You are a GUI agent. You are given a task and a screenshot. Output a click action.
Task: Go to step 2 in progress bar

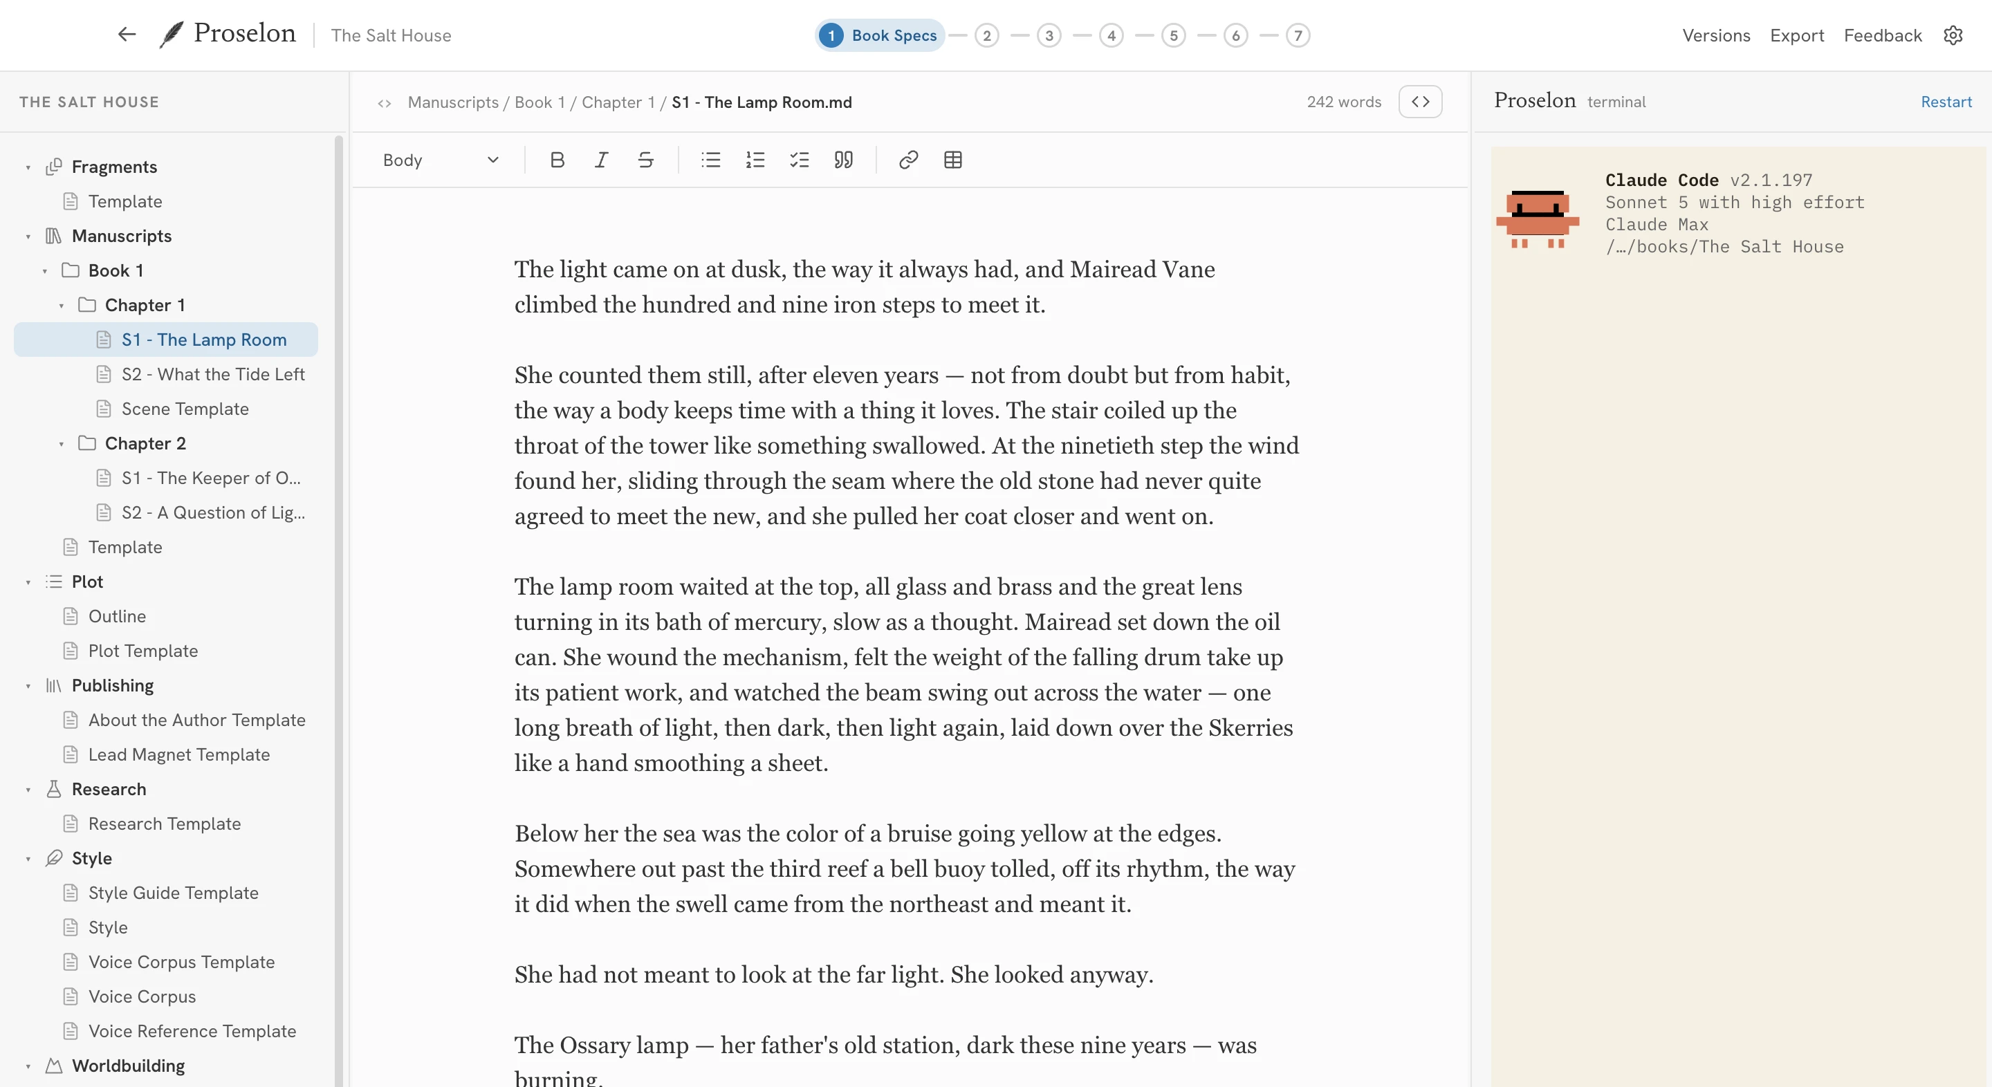(x=987, y=35)
